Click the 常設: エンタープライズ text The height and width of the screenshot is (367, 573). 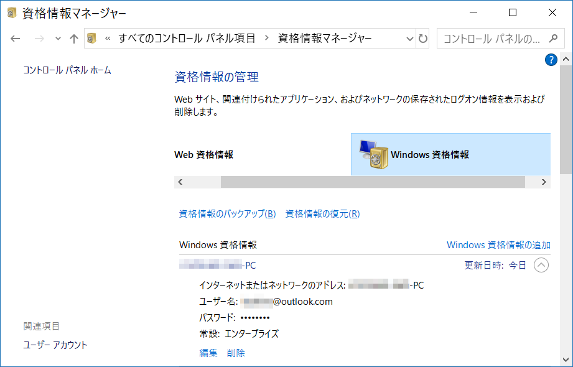point(239,333)
